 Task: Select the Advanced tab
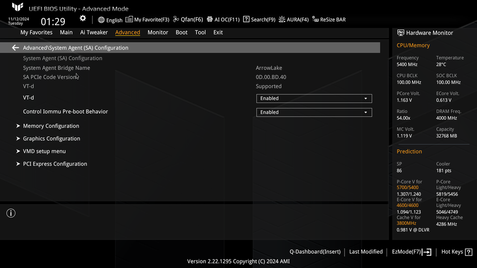coord(128,32)
